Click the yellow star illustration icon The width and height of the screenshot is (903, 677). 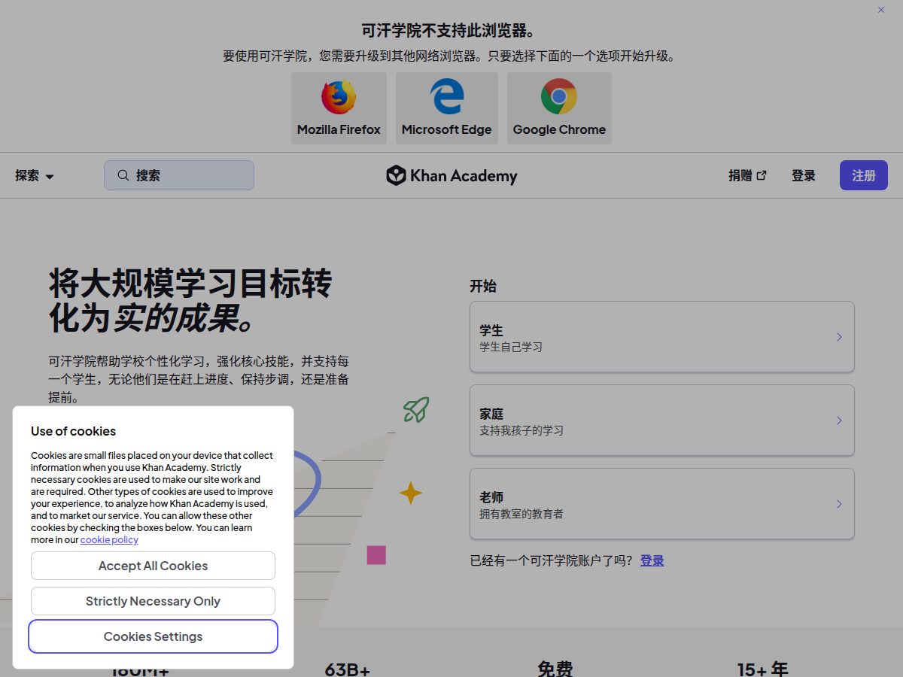(x=410, y=493)
